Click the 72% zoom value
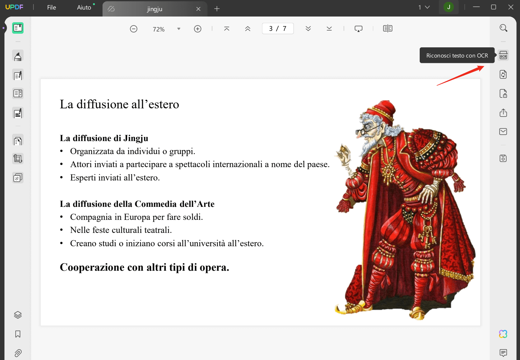The width and height of the screenshot is (520, 360). click(x=159, y=29)
